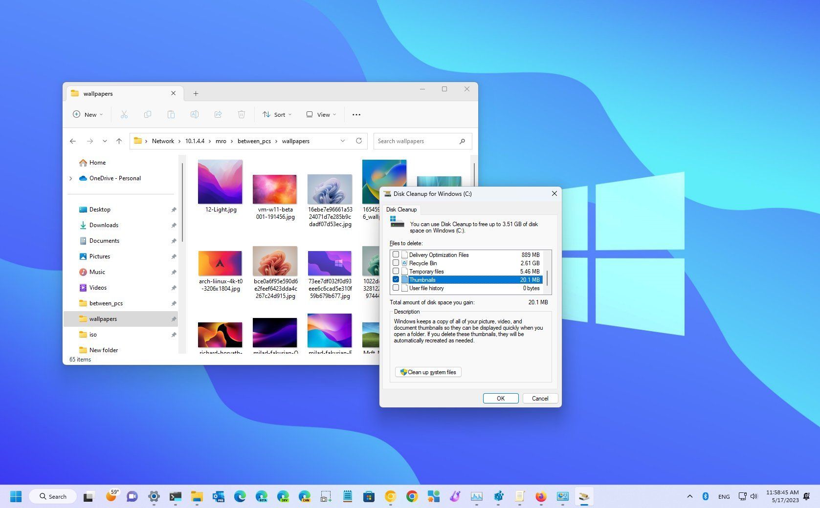Click the Paste icon in the toolbar
Viewport: 820px width, 508px height.
(x=171, y=114)
